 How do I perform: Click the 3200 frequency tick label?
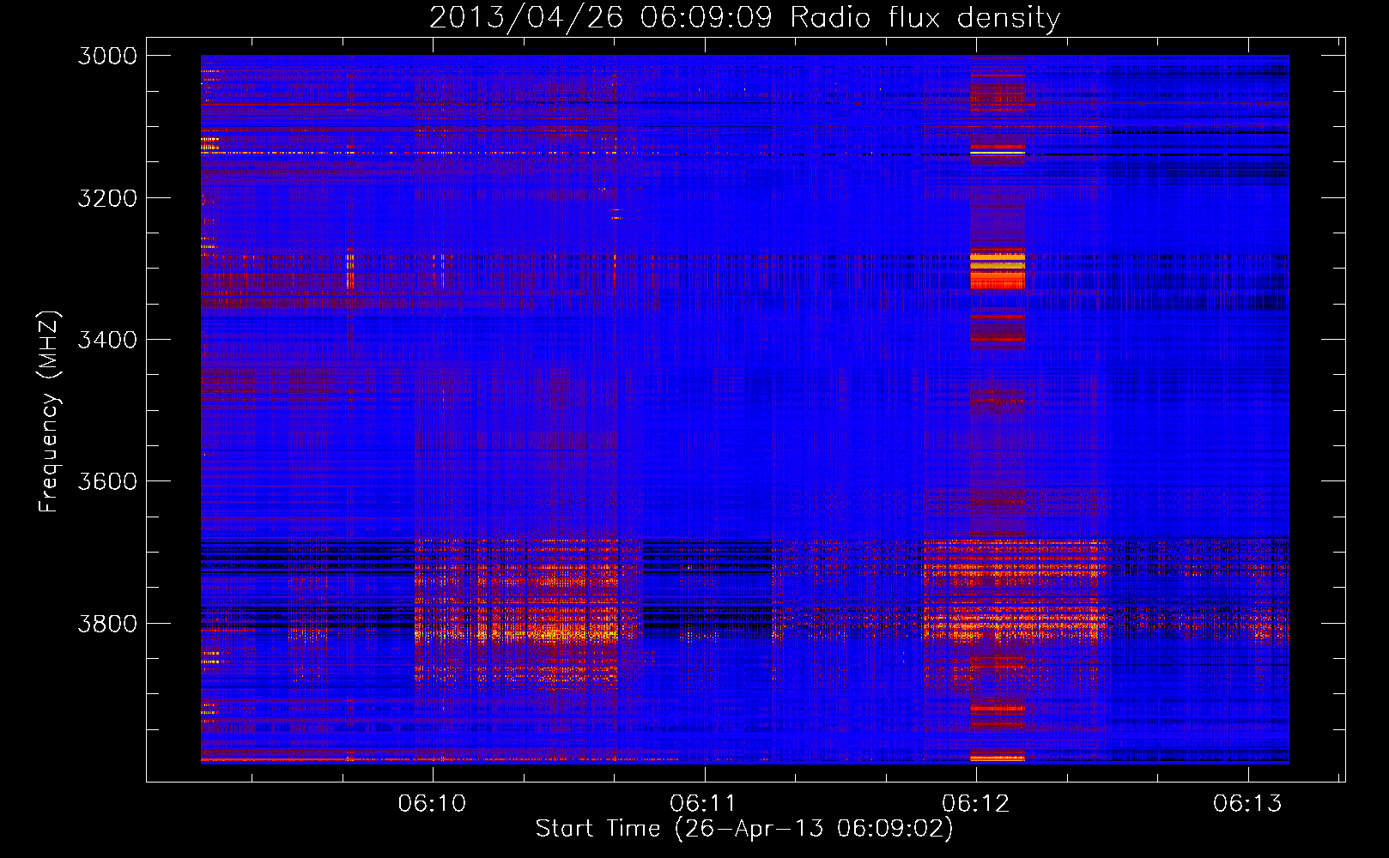tap(107, 198)
